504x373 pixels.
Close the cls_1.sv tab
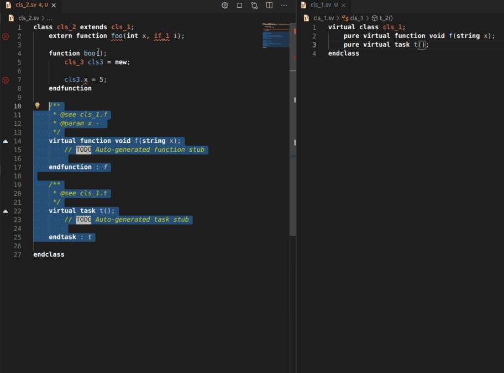pos(344,5)
